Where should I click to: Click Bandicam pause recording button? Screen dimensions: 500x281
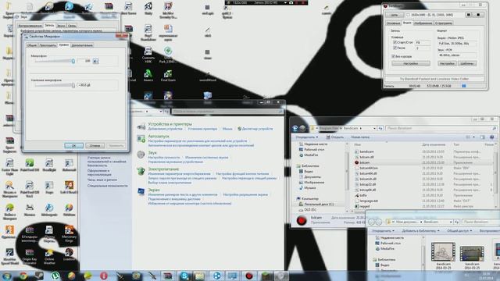pyautogui.click(x=469, y=15)
